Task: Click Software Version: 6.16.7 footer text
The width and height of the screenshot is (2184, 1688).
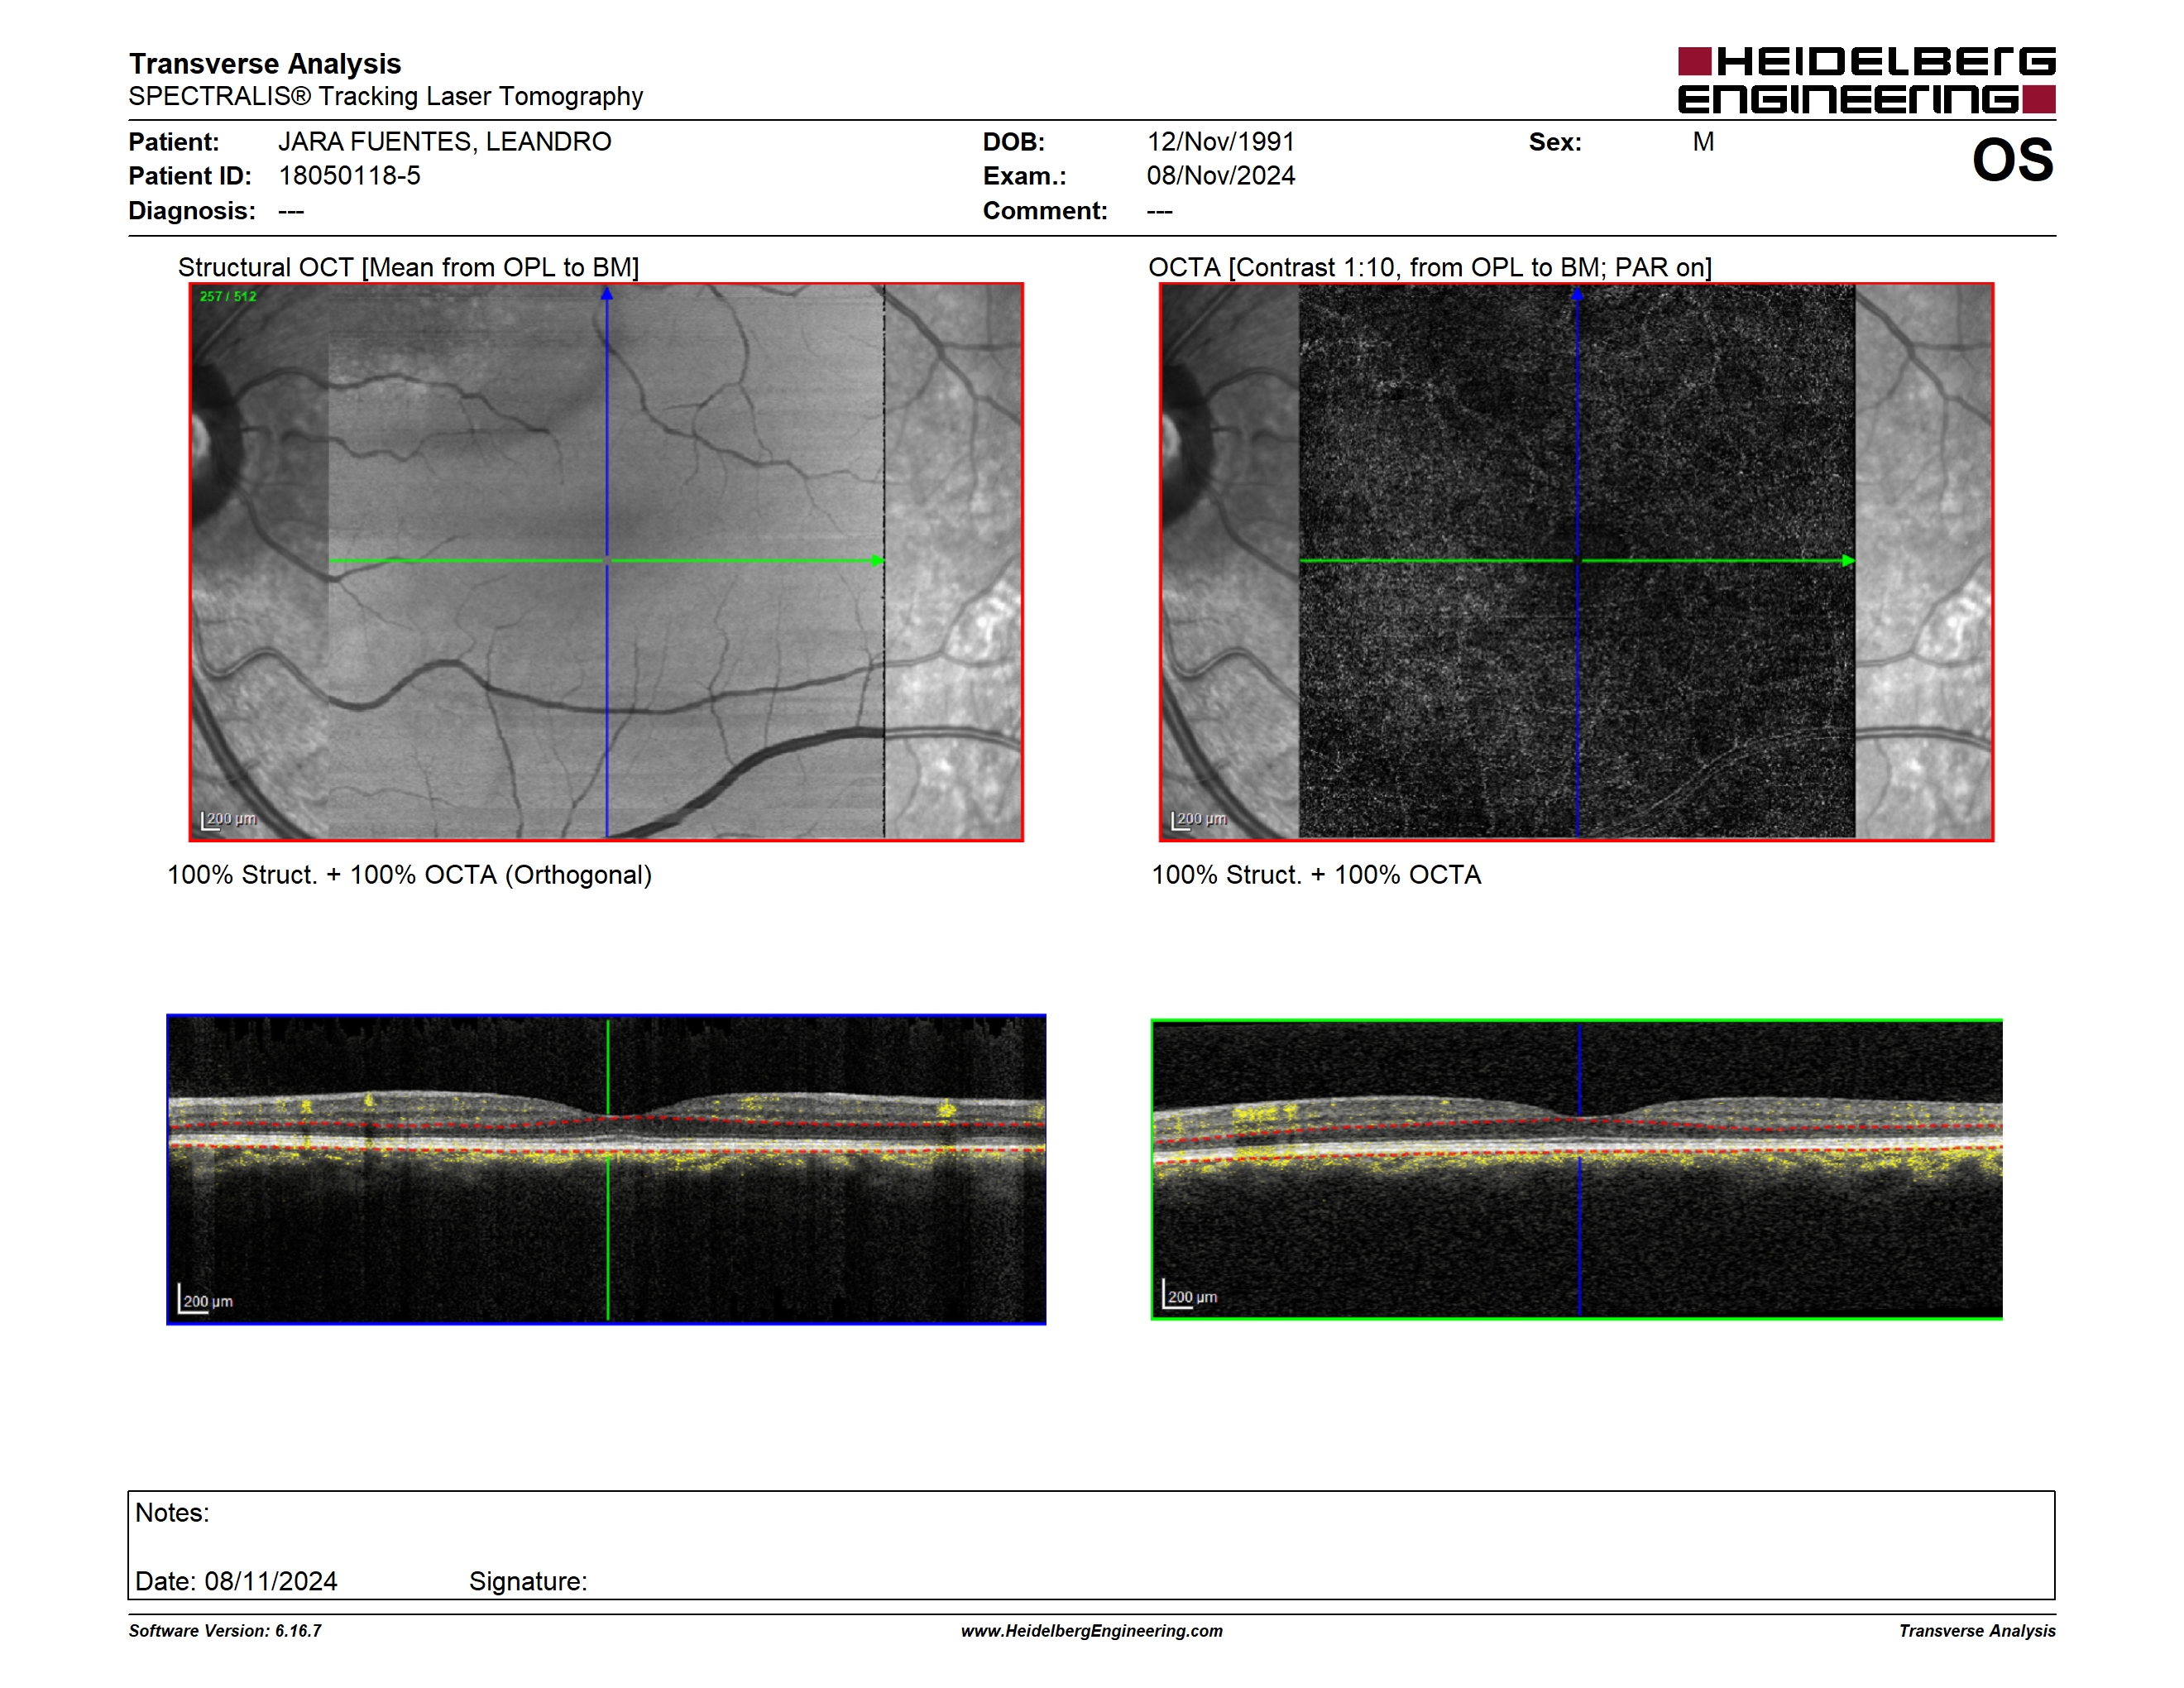Action: (225, 1631)
